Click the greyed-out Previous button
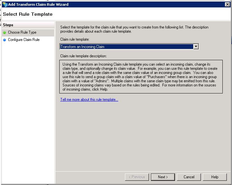This screenshot has height=185, width=232. [x=137, y=177]
